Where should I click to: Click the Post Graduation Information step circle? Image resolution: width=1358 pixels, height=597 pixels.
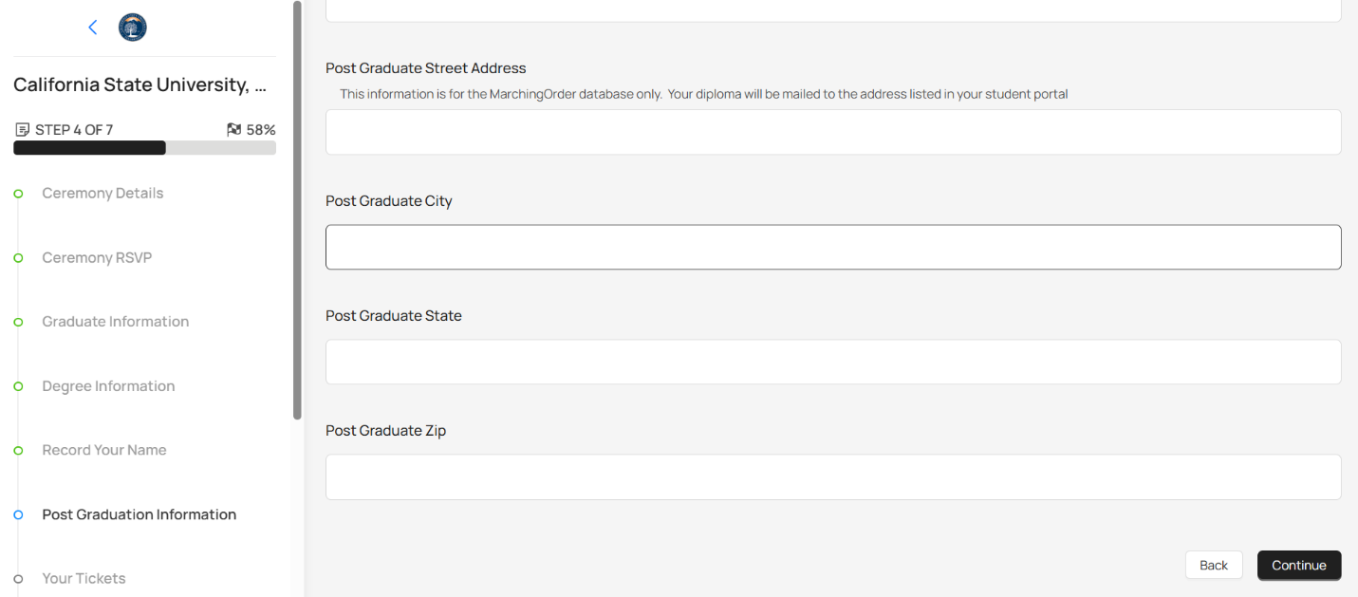point(18,514)
